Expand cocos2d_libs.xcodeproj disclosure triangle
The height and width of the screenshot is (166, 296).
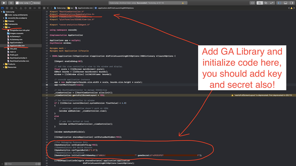pos(4,18)
